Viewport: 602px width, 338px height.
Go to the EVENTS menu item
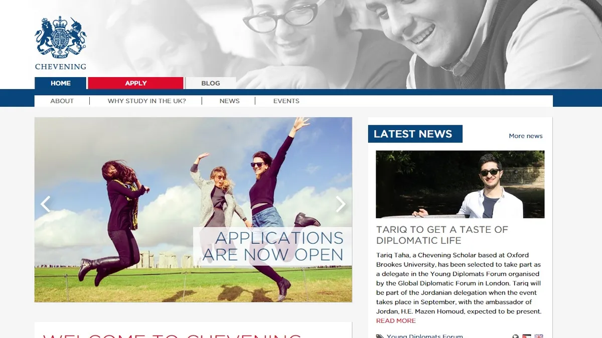[286, 101]
